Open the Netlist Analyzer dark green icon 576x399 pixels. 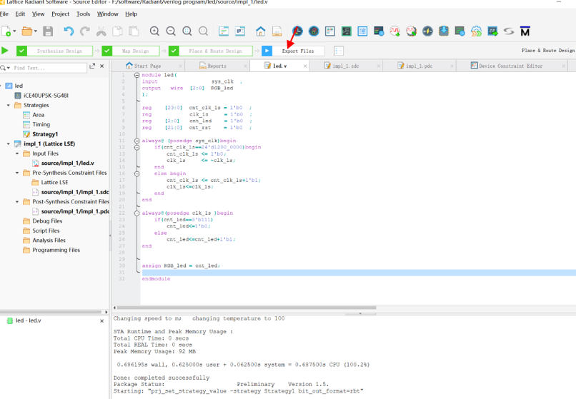[346, 31]
